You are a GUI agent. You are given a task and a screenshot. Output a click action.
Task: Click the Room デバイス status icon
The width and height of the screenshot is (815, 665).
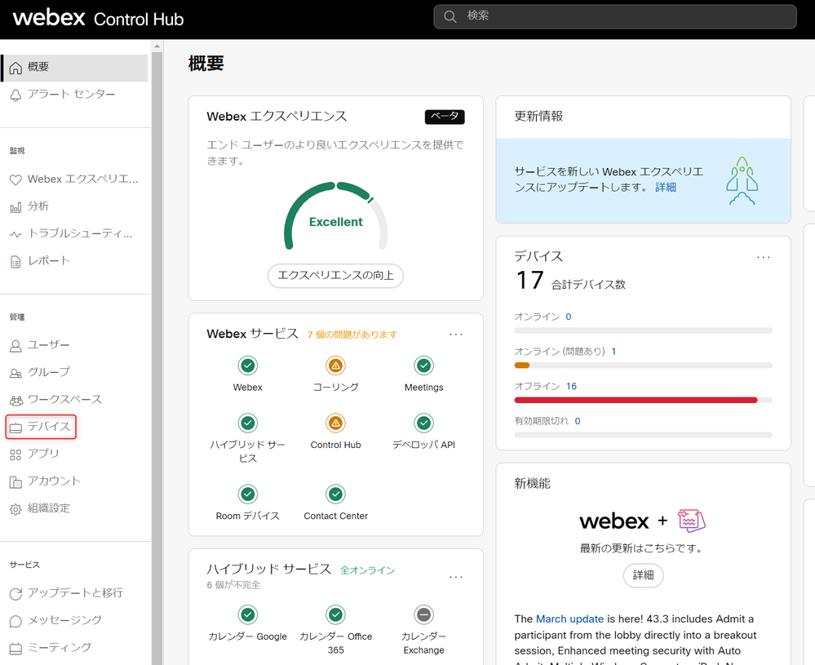point(248,494)
